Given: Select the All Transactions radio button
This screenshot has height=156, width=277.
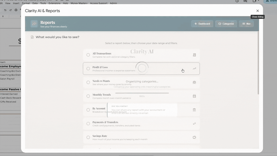Looking at the screenshot, I should click(88, 55).
